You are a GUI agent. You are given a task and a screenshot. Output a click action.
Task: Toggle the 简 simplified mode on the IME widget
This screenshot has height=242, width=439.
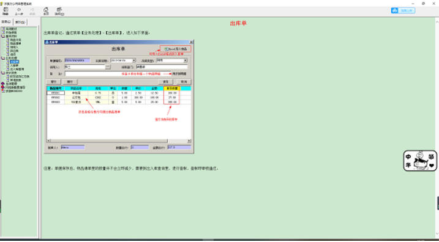[x=432, y=157]
